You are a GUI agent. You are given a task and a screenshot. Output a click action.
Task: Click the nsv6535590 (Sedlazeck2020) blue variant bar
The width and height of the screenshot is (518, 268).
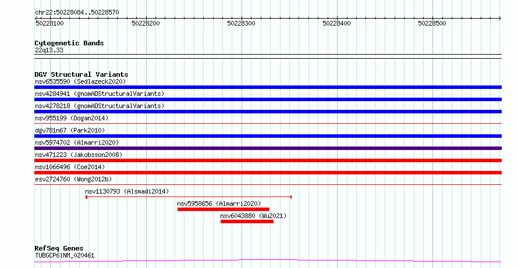click(x=268, y=87)
